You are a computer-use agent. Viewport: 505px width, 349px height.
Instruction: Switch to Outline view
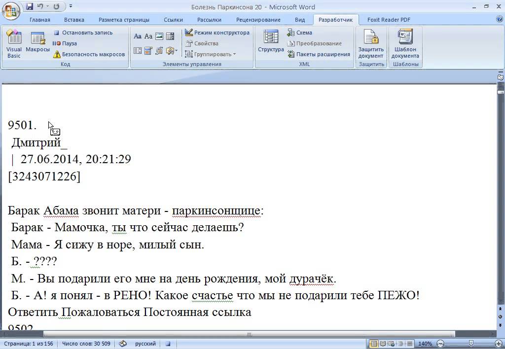click(400, 344)
